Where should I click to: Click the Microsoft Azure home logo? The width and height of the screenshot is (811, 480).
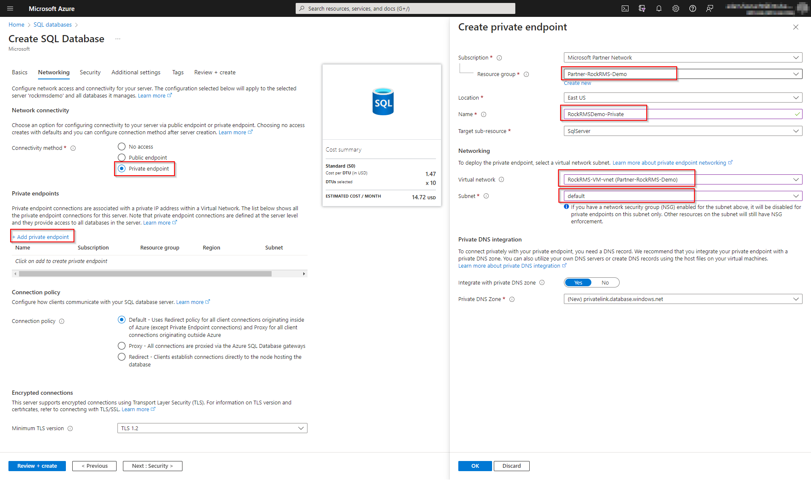click(52, 8)
